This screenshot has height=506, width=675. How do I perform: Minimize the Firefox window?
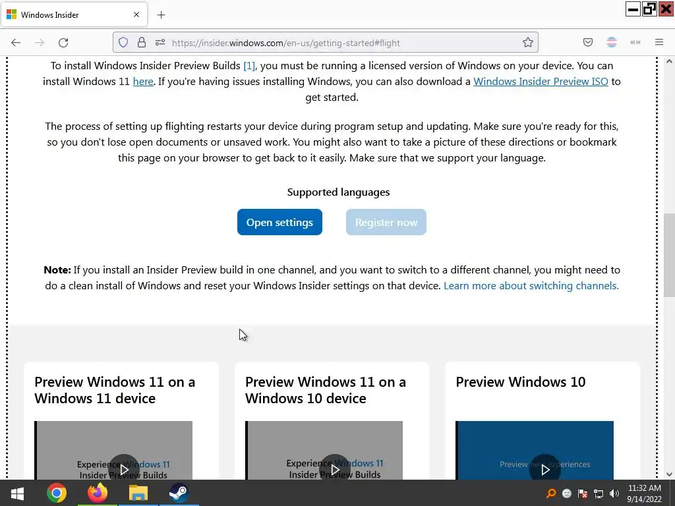[x=633, y=9]
